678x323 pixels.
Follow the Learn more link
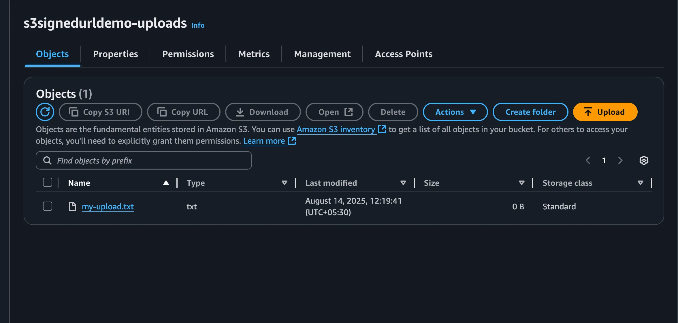pos(264,141)
